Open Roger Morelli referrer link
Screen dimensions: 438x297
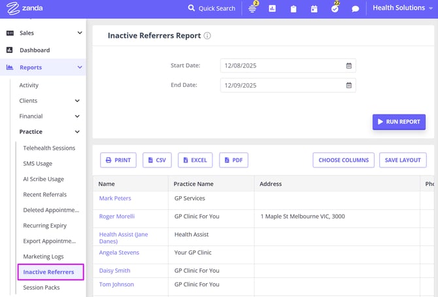point(117,217)
